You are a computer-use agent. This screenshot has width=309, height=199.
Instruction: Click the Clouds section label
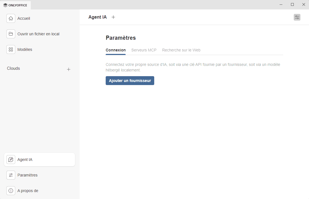pos(13,68)
